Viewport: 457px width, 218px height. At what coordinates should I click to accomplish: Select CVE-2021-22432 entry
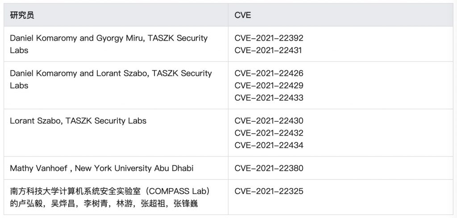pyautogui.click(x=269, y=133)
